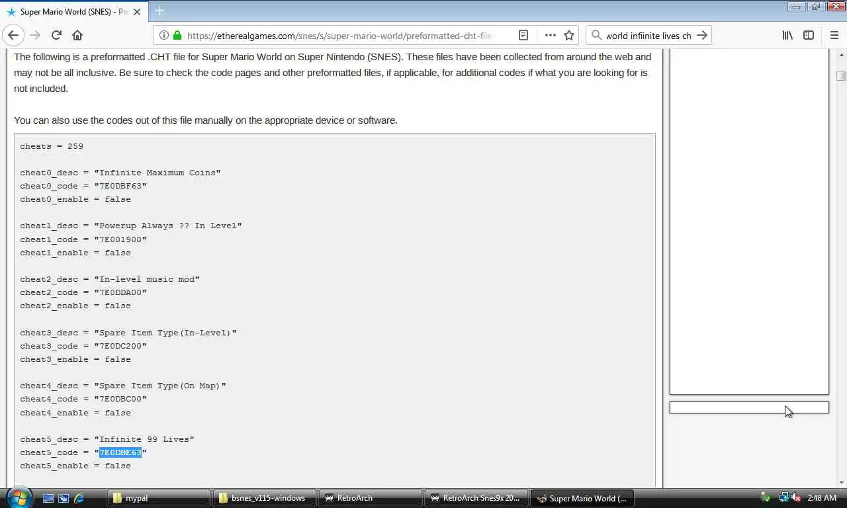This screenshot has width=847, height=508.
Task: Click the "In-level music mod" description
Action: click(x=110, y=279)
